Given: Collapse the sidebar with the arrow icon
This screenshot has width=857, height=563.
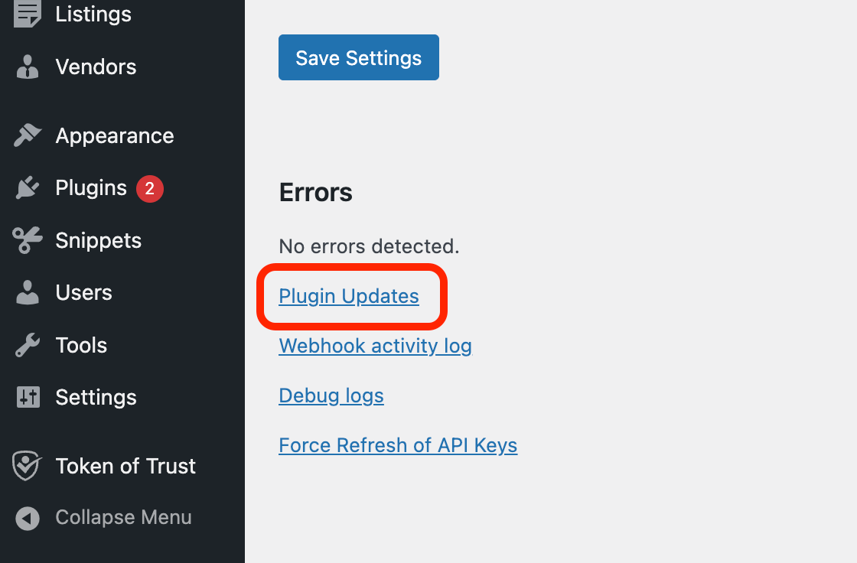Looking at the screenshot, I should 28,518.
